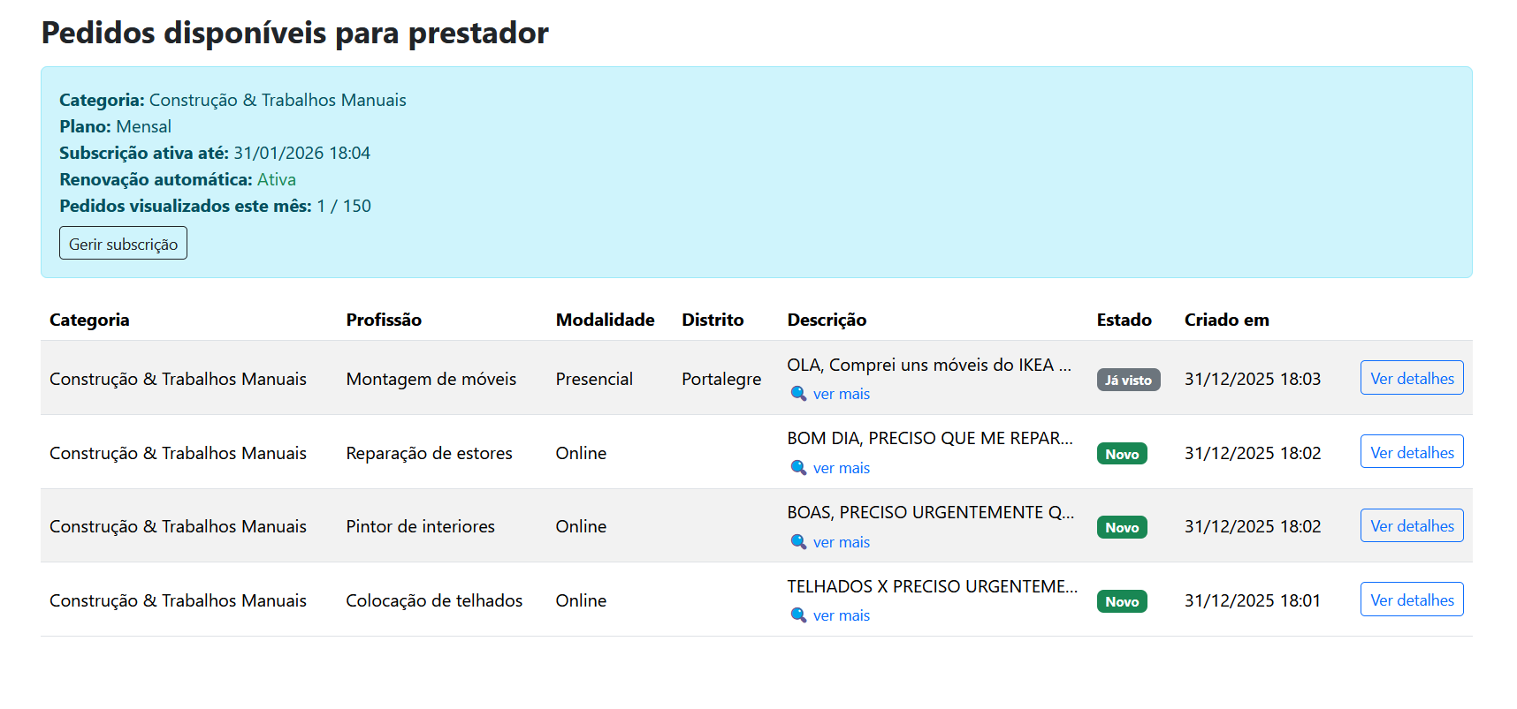The width and height of the screenshot is (1517, 709).
Task: Click the 'Criado em' column header
Action: [x=1226, y=320]
